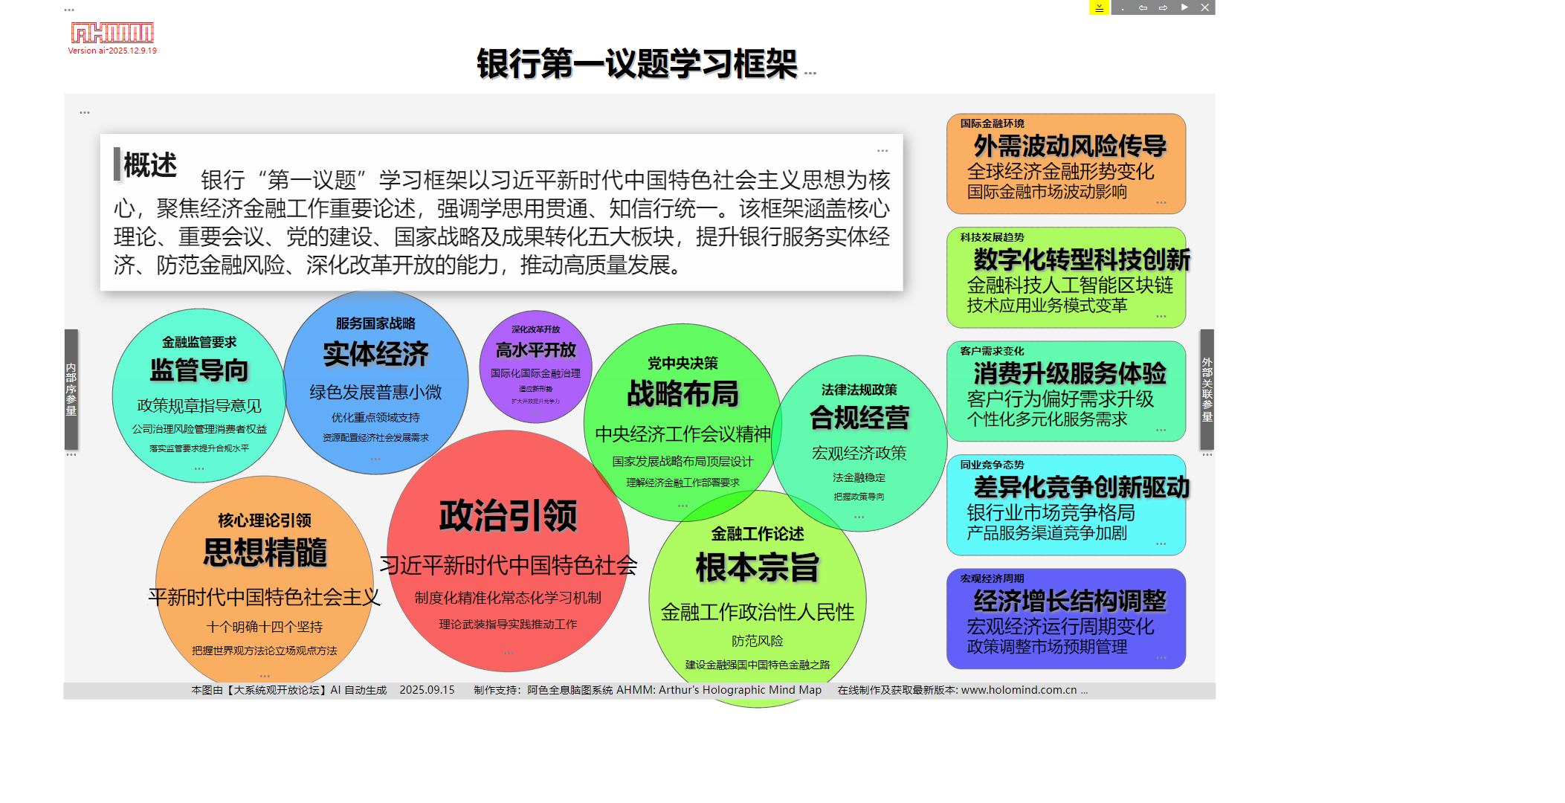This screenshot has height=803, width=1565.
Task: Click the 差异化竞争创新驱动 cyan card
Action: click(1065, 505)
